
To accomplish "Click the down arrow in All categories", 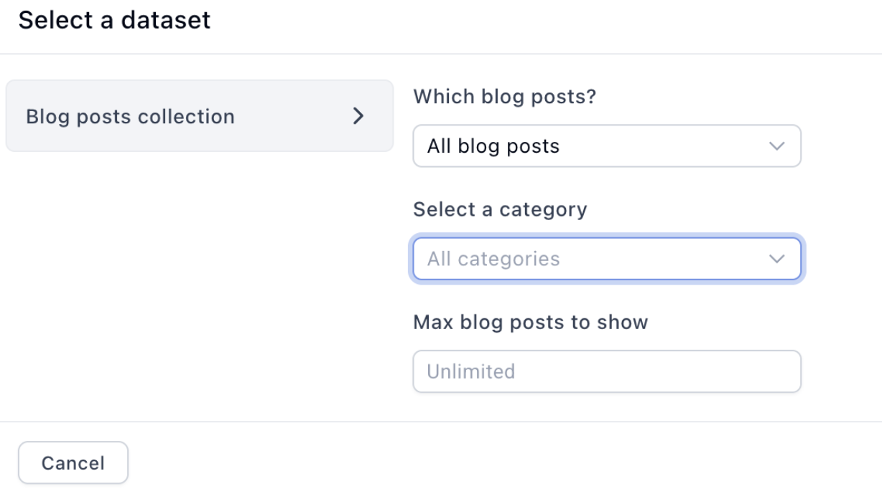I will [776, 259].
